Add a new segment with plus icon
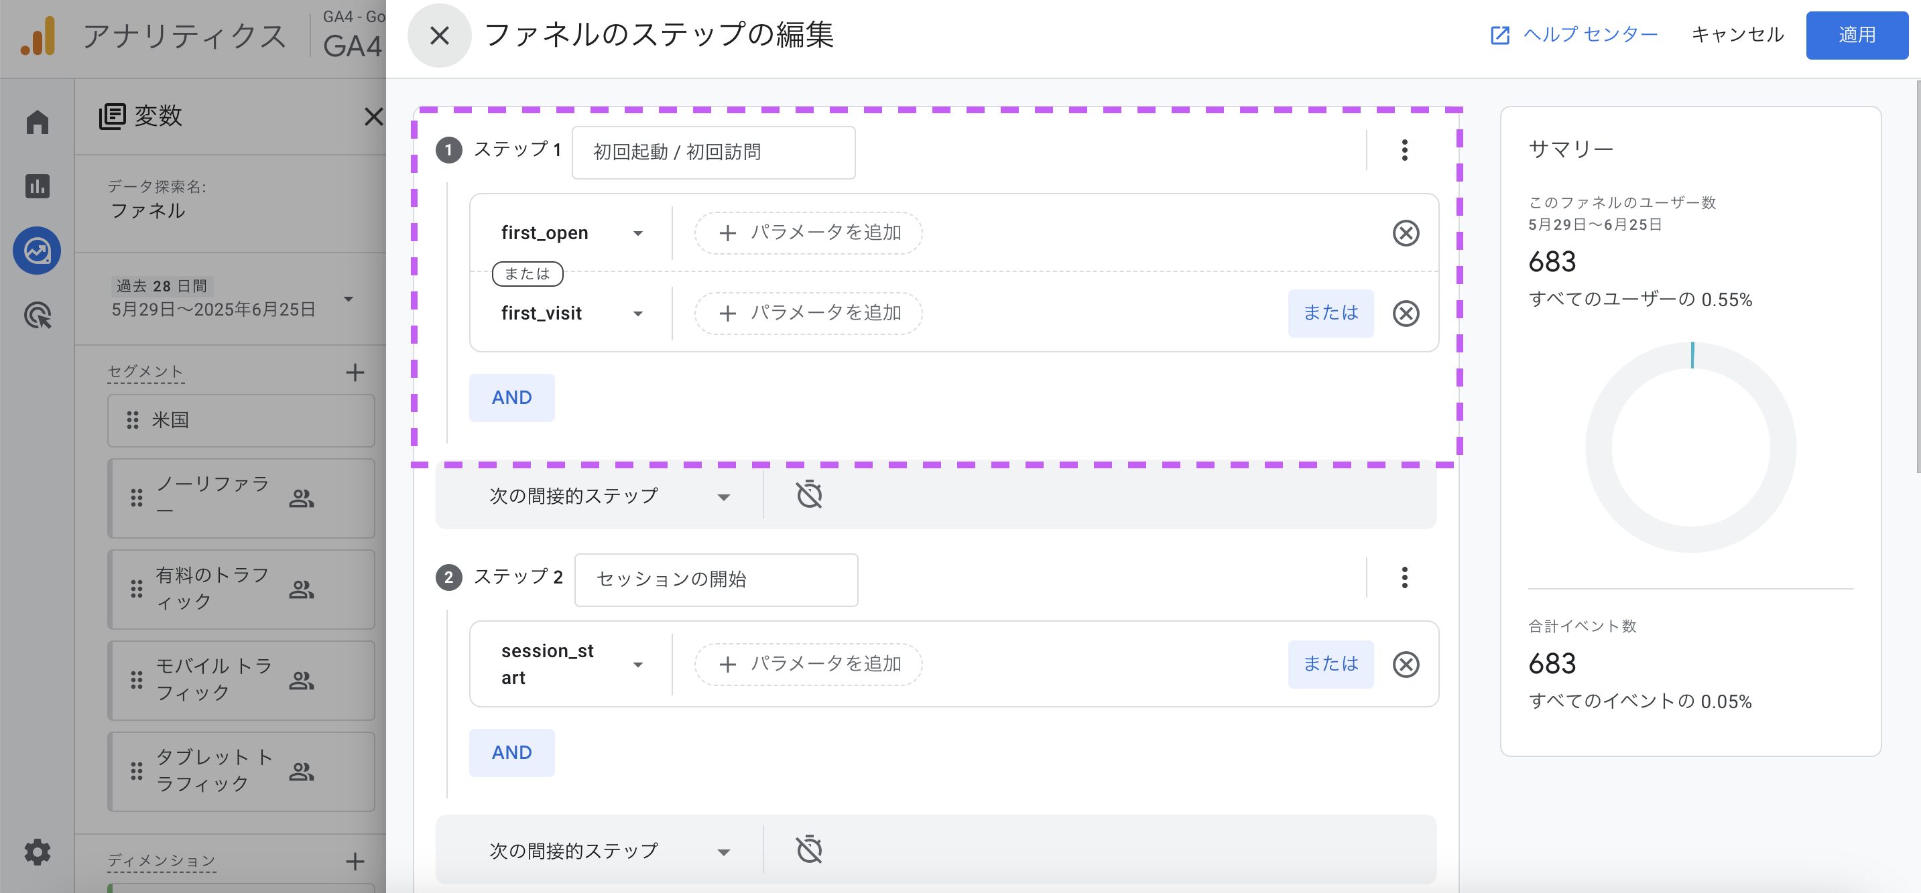Image resolution: width=1921 pixels, height=893 pixels. point(355,372)
